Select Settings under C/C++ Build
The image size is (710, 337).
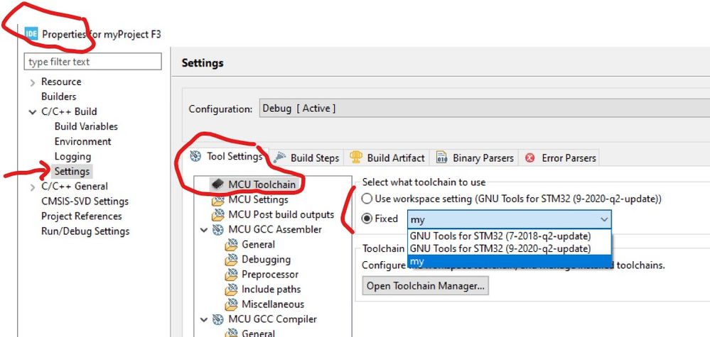coord(72,171)
